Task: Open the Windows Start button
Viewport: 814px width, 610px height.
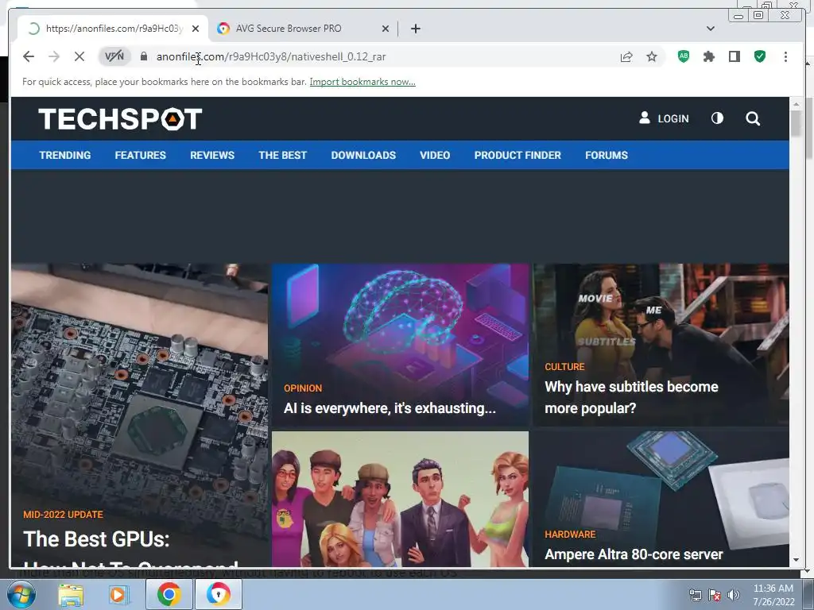Action: point(21,594)
